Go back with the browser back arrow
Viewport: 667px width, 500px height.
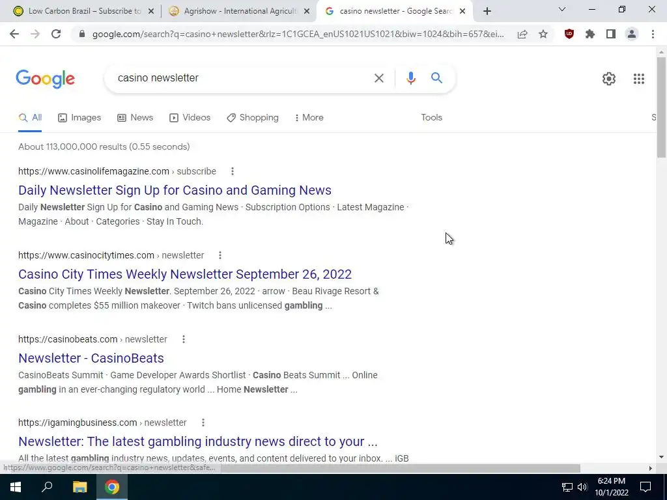[x=14, y=34]
